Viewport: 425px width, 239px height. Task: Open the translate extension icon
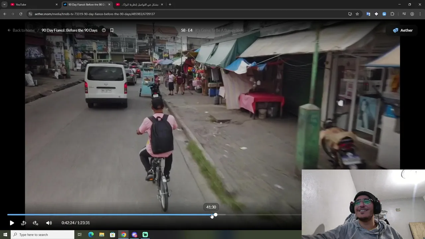368,14
